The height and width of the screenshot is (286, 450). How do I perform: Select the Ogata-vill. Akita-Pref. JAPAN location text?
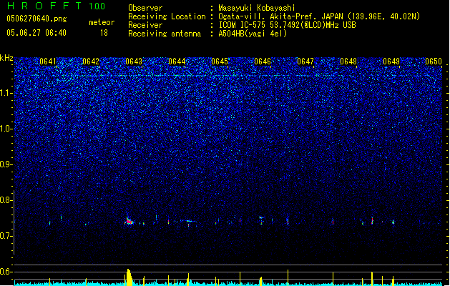pos(319,16)
